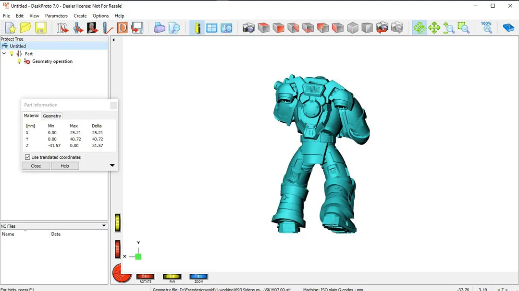519x291 pixels.
Task: Select top view cube (red top face)
Action: [x=263, y=28]
